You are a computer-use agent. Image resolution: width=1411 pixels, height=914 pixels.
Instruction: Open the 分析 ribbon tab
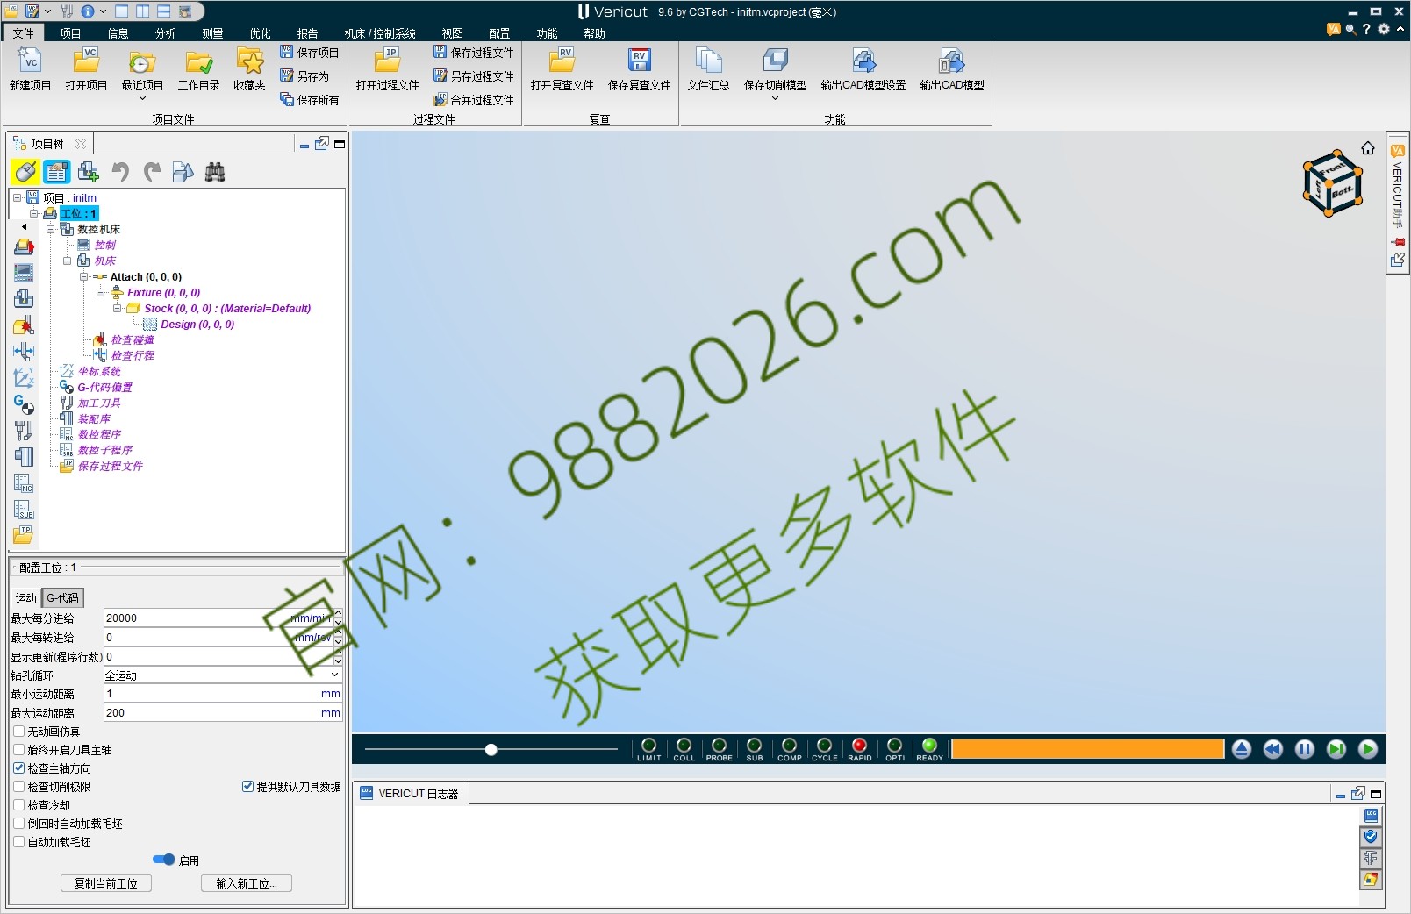165,33
